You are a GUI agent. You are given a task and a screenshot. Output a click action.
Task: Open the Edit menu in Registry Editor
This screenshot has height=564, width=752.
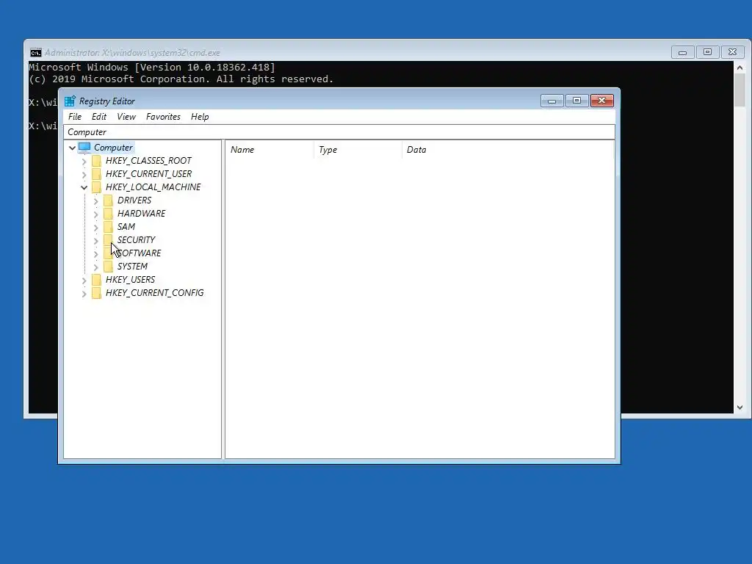[99, 117]
